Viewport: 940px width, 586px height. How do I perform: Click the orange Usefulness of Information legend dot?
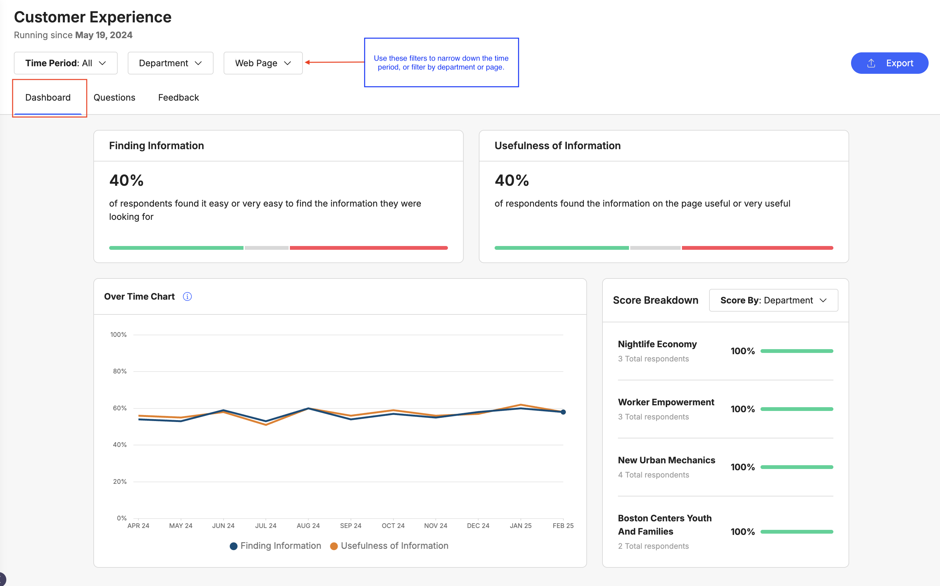334,546
